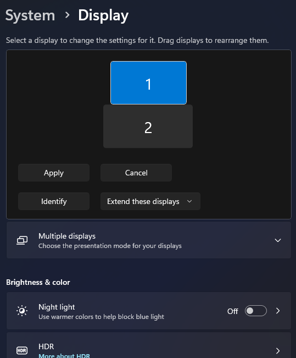Open Night light settings via its chevron
This screenshot has height=358, width=296.
[278, 311]
